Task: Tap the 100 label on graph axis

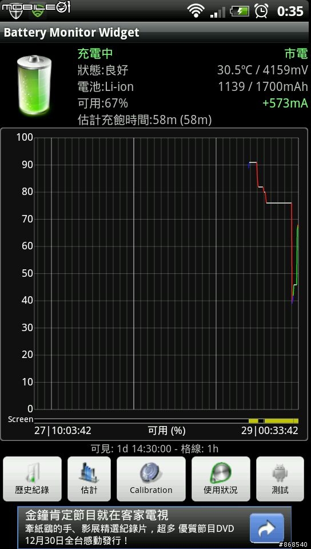Action: pyautogui.click(x=25, y=137)
